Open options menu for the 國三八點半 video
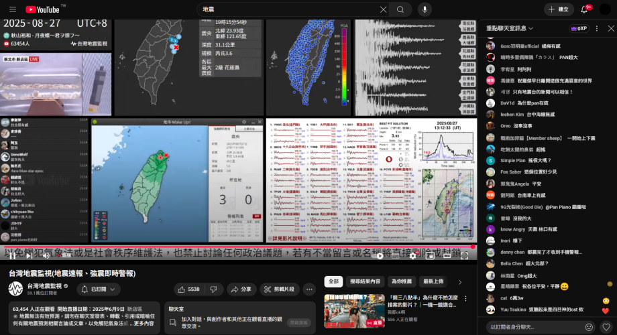This screenshot has width=617, height=335. tap(465, 298)
